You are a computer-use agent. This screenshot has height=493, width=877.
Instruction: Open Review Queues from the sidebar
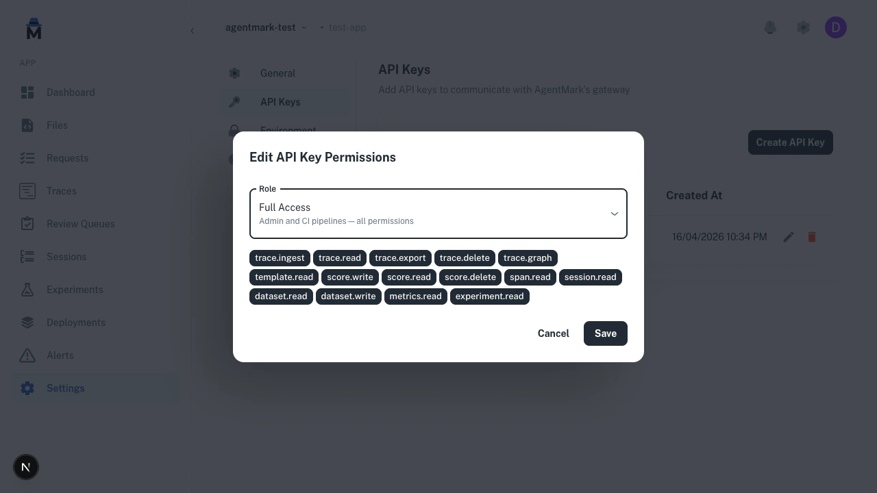(x=82, y=224)
